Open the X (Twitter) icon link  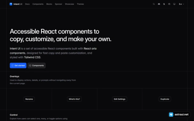point(164,4)
